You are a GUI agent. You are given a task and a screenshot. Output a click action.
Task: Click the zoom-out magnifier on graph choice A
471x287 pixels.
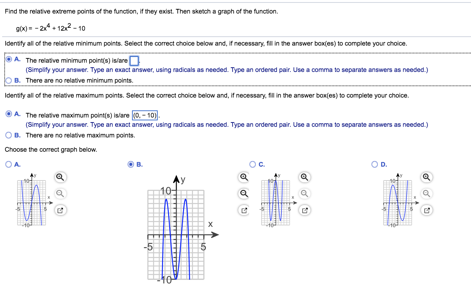point(60,193)
